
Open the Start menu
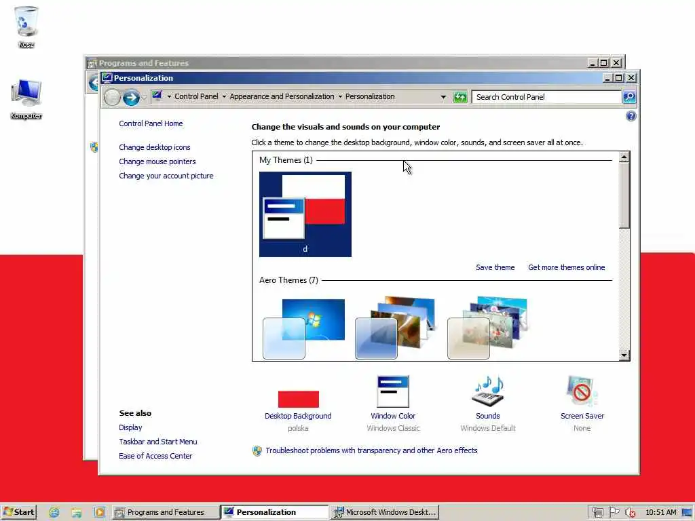[x=18, y=512]
